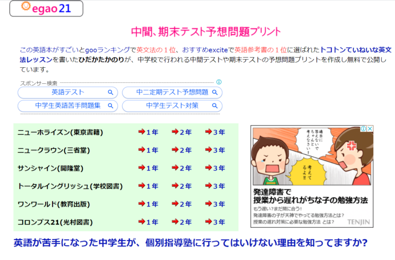Click the トコトンていねいな英文法レッスン book link
Viewport: 395px width, 260px height.
coord(355,50)
